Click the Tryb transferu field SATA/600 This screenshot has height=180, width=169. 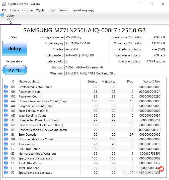87,55
